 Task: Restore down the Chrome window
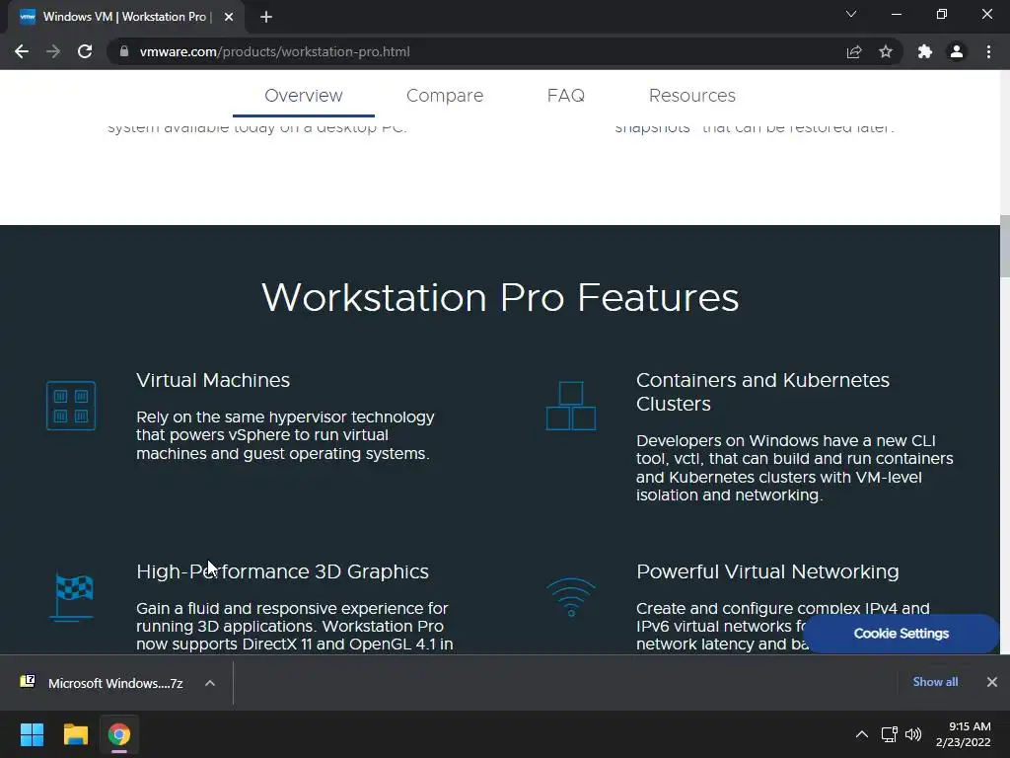pyautogui.click(x=942, y=14)
